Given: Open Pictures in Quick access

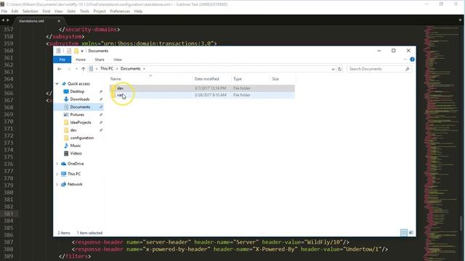Looking at the screenshot, I should click(77, 115).
